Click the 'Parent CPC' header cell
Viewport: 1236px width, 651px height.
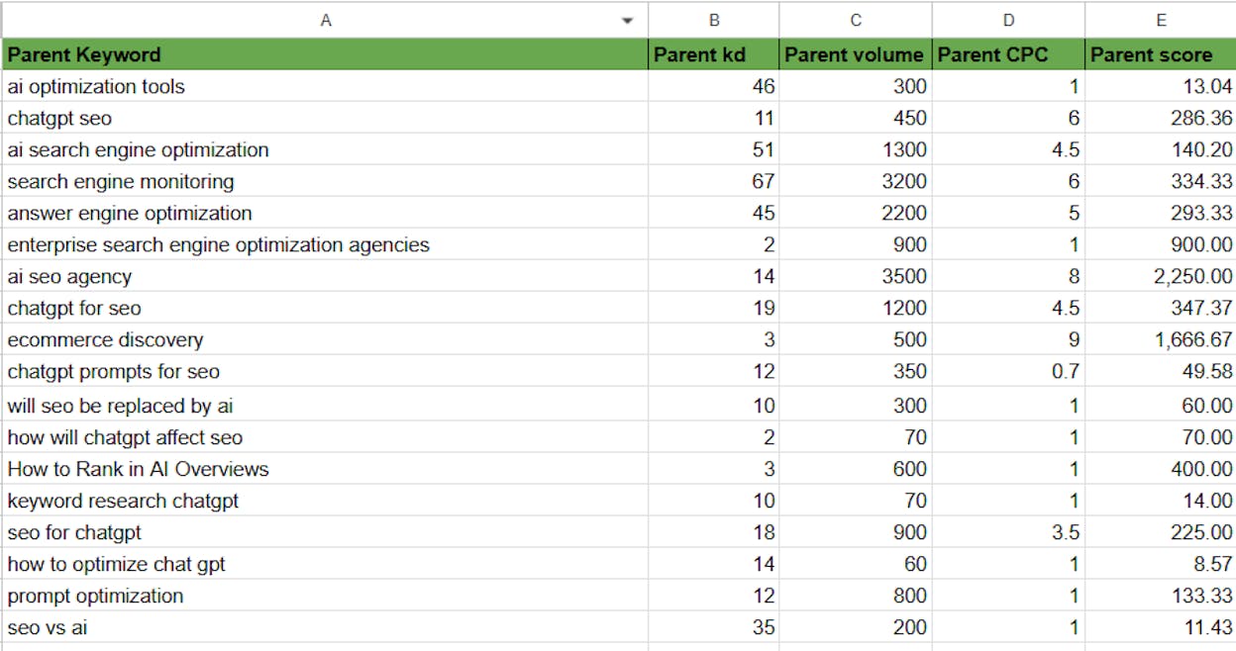(x=1008, y=54)
